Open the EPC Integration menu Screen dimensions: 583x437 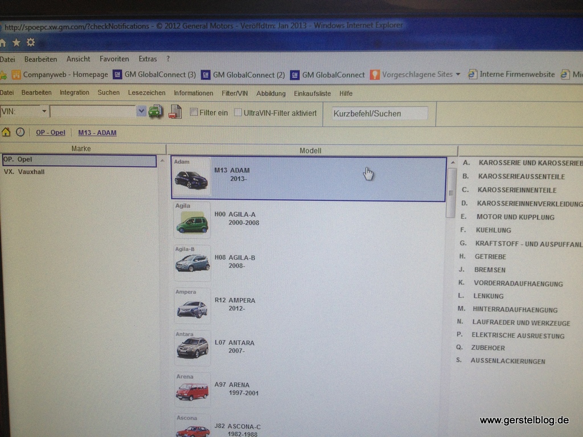pyautogui.click(x=75, y=93)
